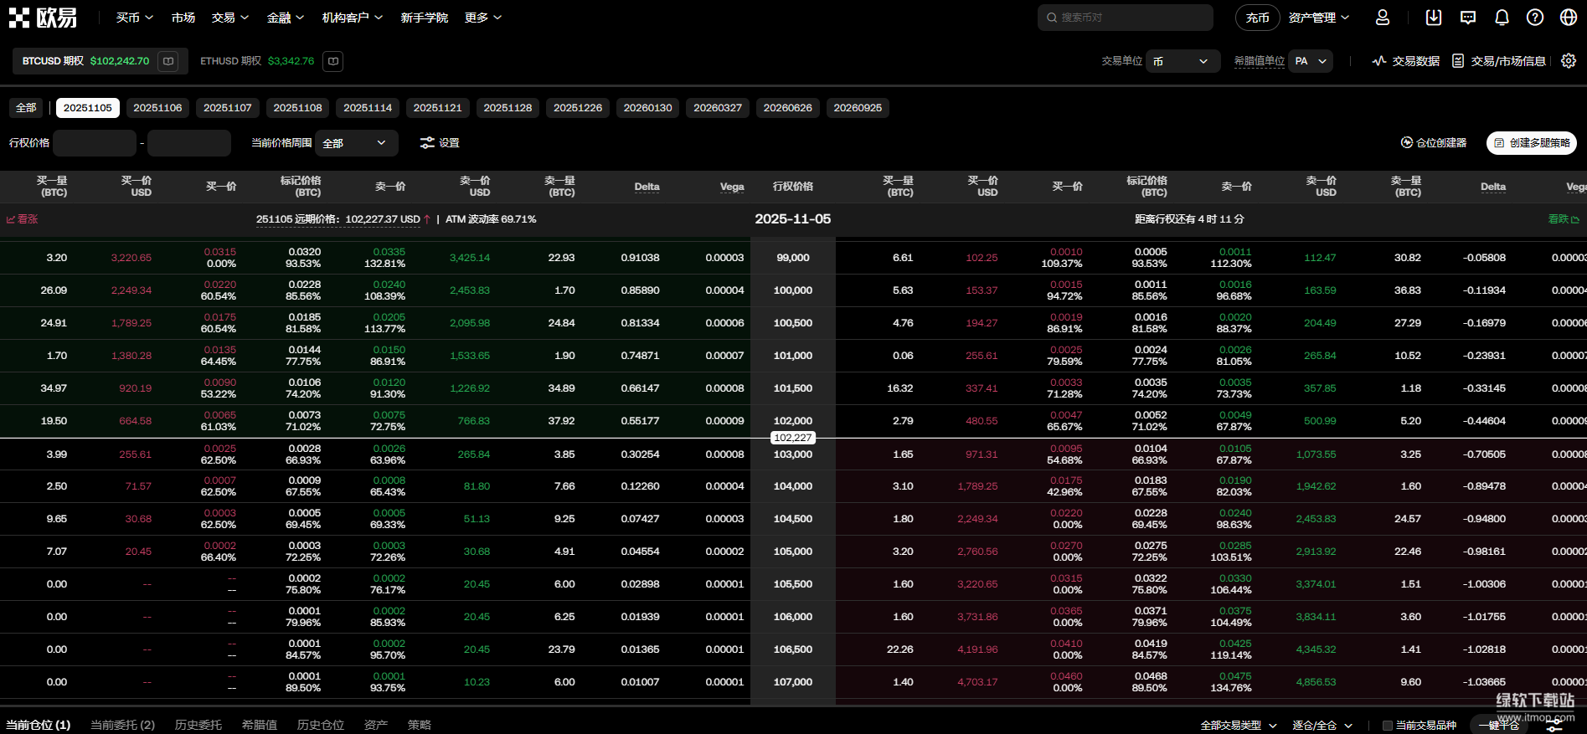The image size is (1587, 734).
Task: Open the 希腊值单位 PA dropdown
Action: [1311, 61]
